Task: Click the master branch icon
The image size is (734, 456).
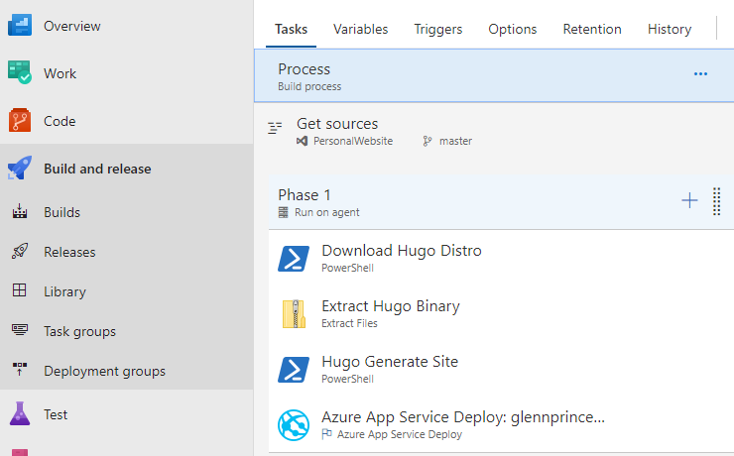Action: [427, 141]
